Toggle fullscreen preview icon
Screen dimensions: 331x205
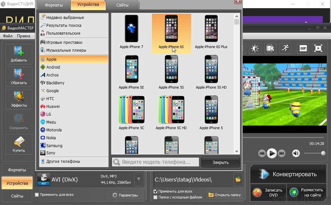click(318, 48)
